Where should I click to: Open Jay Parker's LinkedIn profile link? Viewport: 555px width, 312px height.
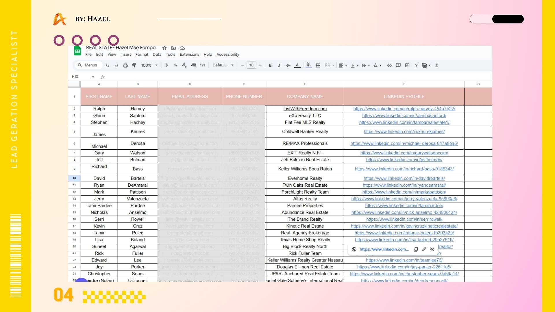pyautogui.click(x=404, y=267)
